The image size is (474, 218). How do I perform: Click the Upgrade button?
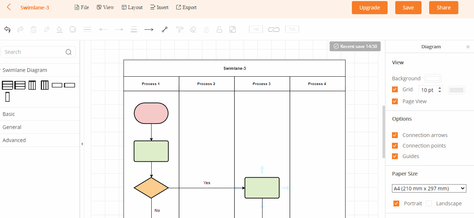(x=370, y=8)
